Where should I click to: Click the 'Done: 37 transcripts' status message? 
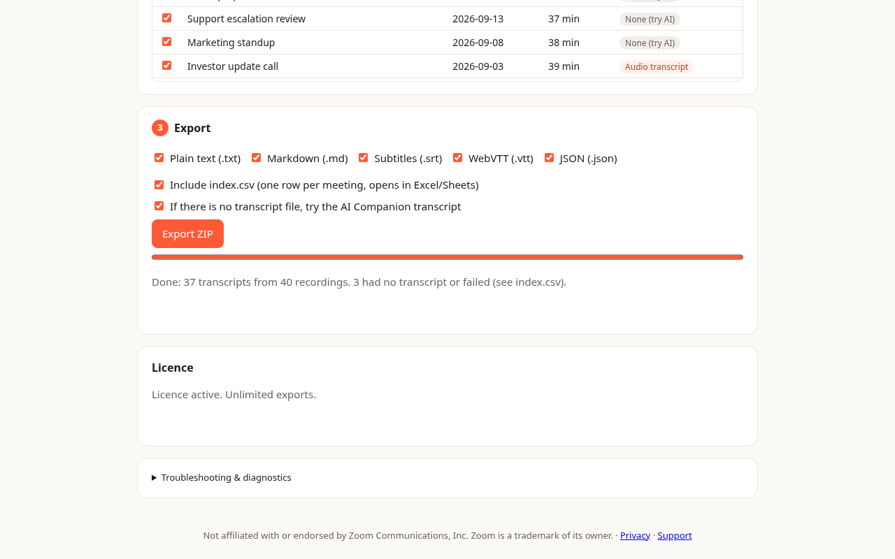(x=359, y=282)
